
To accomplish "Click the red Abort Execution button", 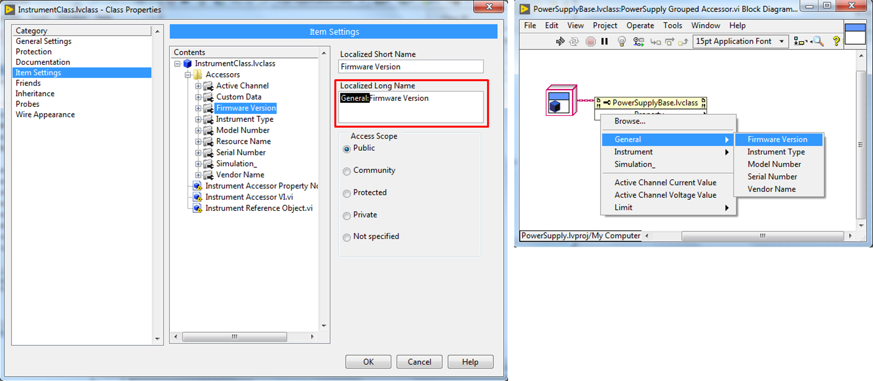I will [x=590, y=41].
